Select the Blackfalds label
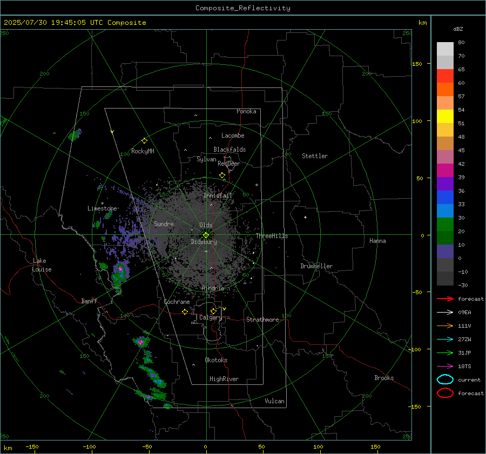This screenshot has width=486, height=454. (x=230, y=150)
